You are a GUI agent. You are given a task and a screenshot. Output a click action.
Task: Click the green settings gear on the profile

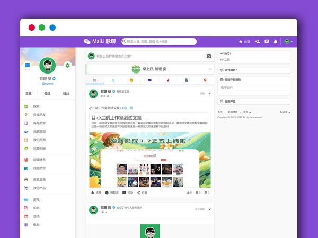tap(67, 66)
